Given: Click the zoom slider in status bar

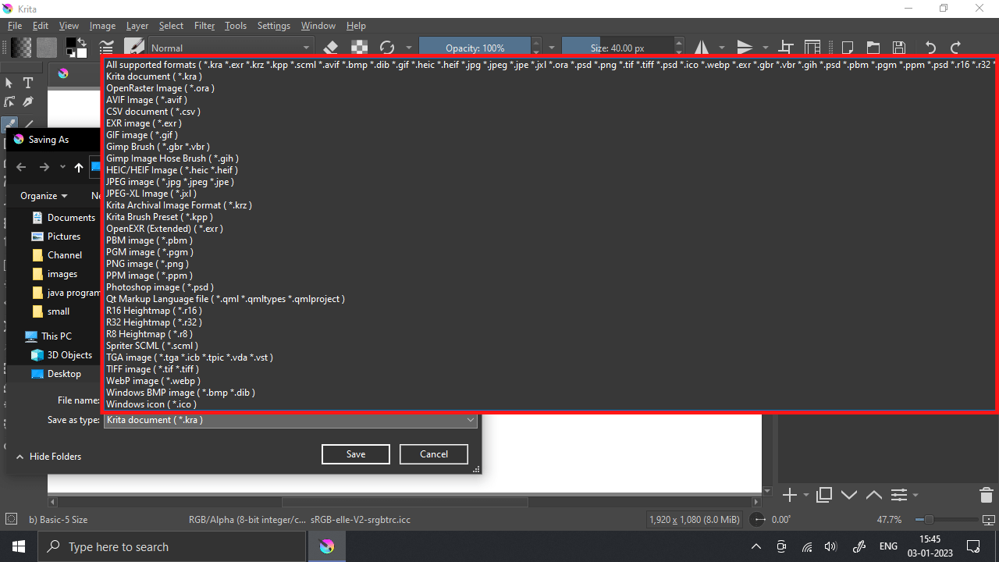Looking at the screenshot, I should pyautogui.click(x=945, y=520).
